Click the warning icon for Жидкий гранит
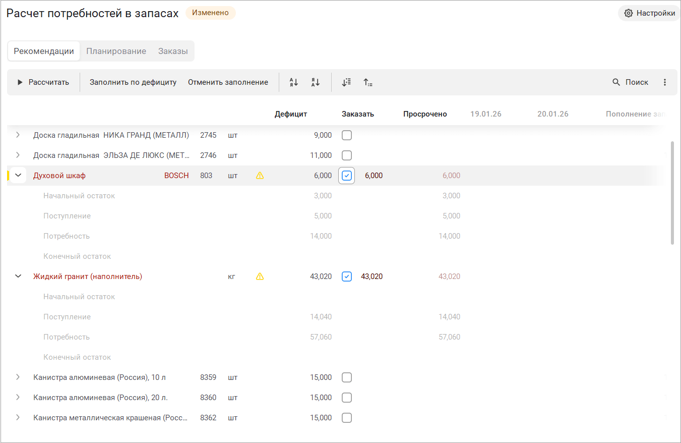681x443 pixels. tap(260, 276)
